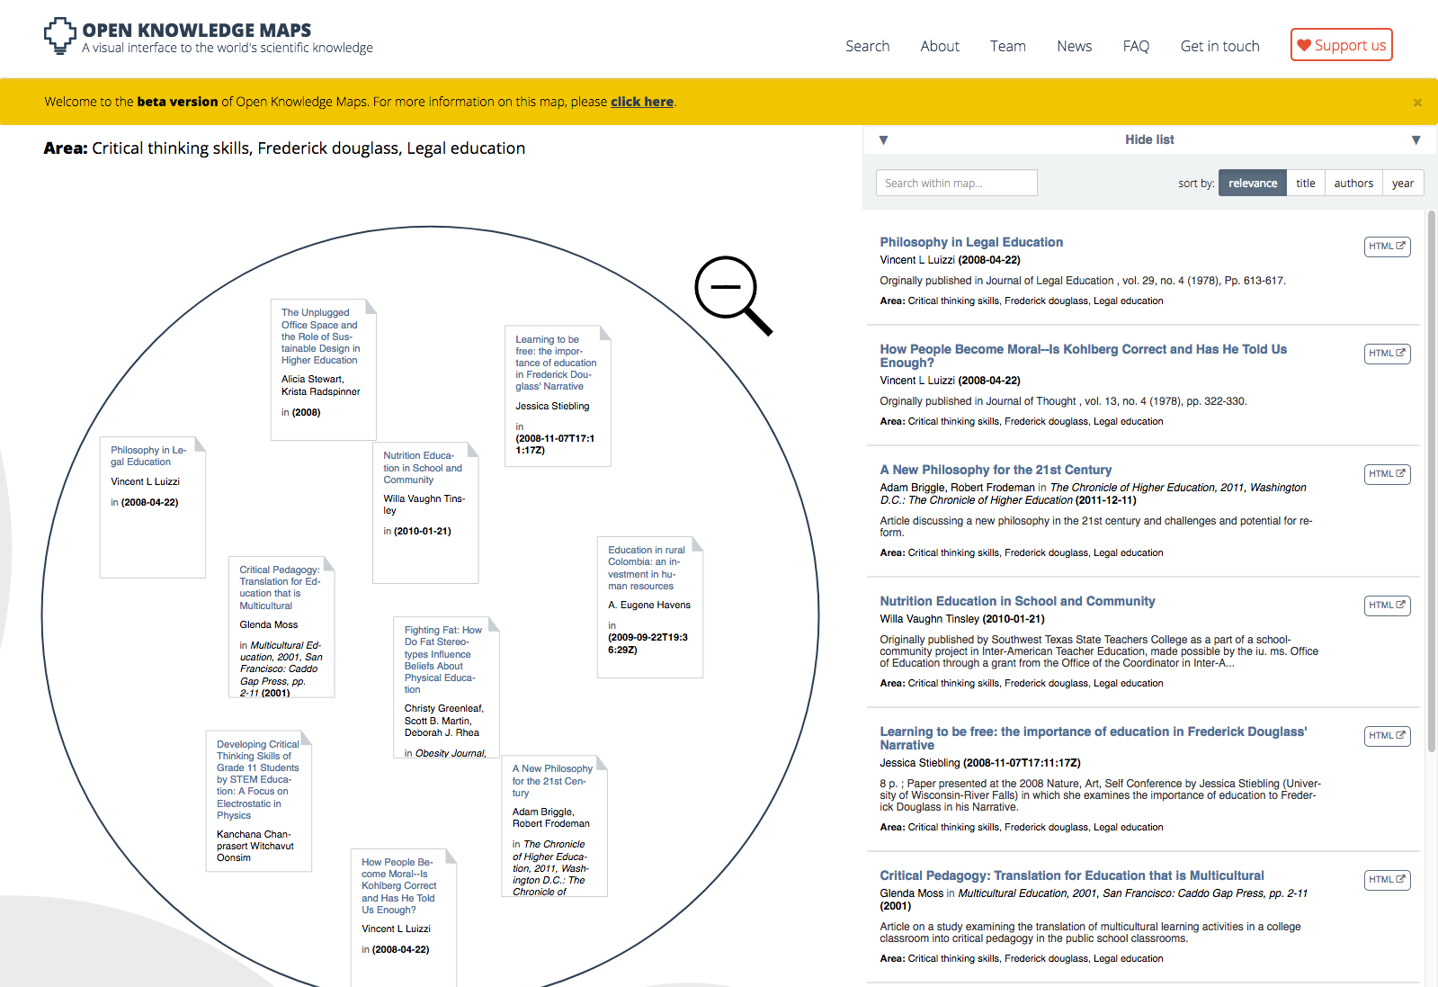
Task: Collapse list using right triangle arrow
Action: pos(1416,140)
